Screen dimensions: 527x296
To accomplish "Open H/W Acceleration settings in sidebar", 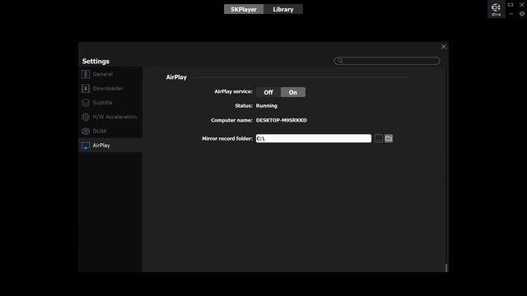I will (110, 117).
